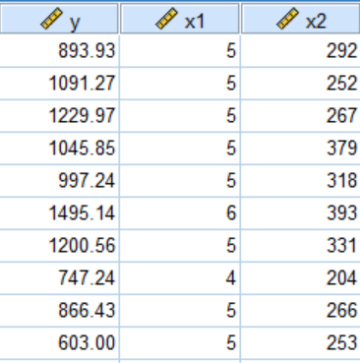Viewport: 360px width, 363px height.
Task: Click the scale ruler icon beside x1
Action: [167, 19]
